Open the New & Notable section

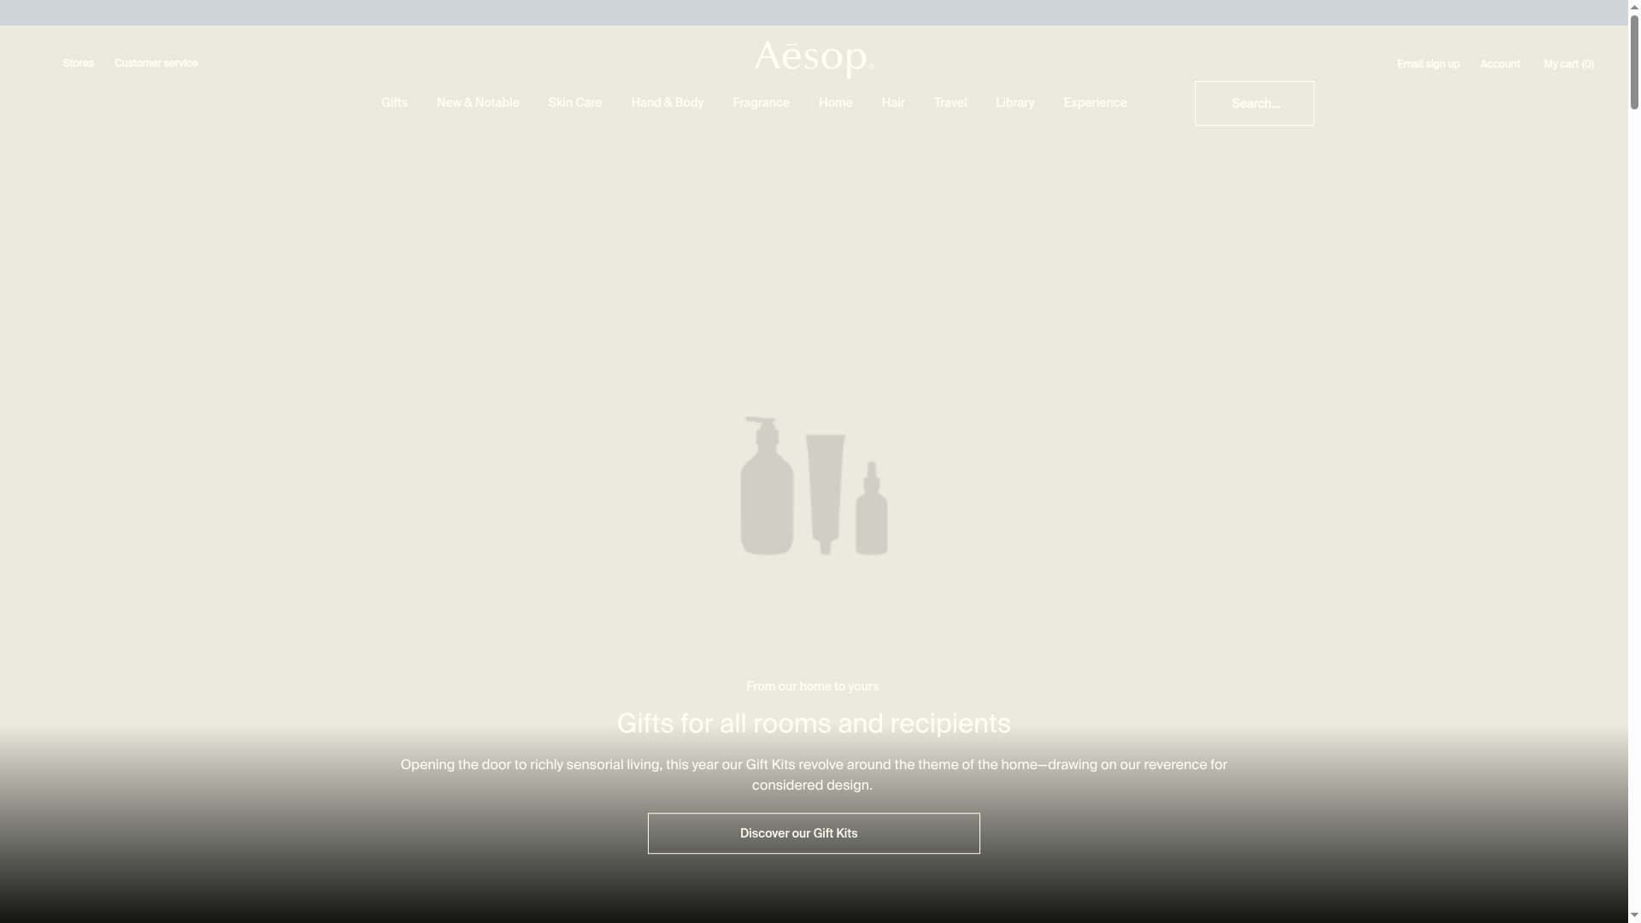pyautogui.click(x=477, y=103)
